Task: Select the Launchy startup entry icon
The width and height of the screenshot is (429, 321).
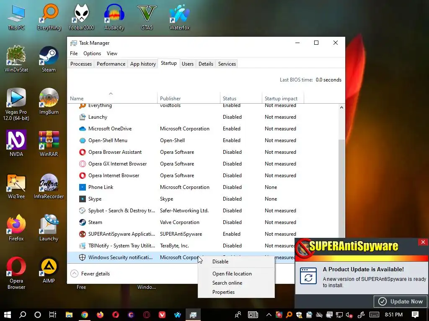Action: 83,117
